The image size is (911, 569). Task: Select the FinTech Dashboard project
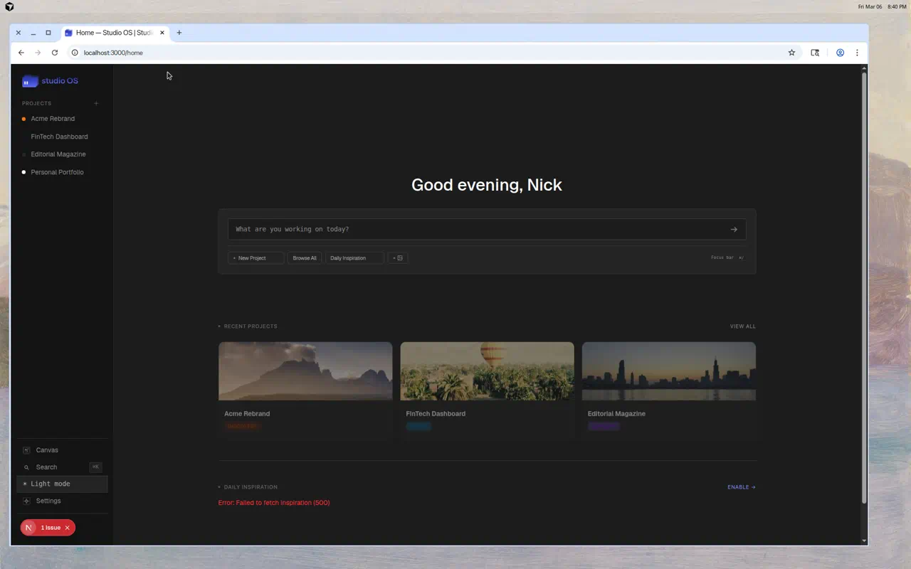point(59,137)
